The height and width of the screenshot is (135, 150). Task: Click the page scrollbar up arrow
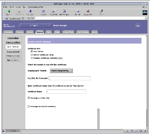click(x=147, y=36)
